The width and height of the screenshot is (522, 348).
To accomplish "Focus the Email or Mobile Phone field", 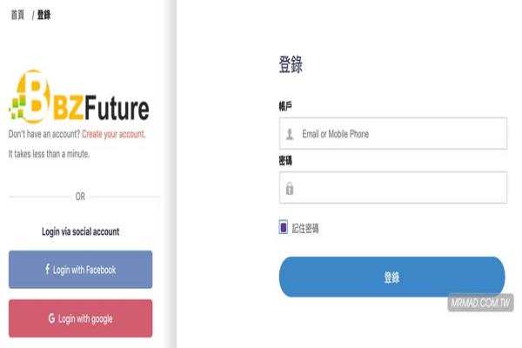I will click(x=393, y=133).
